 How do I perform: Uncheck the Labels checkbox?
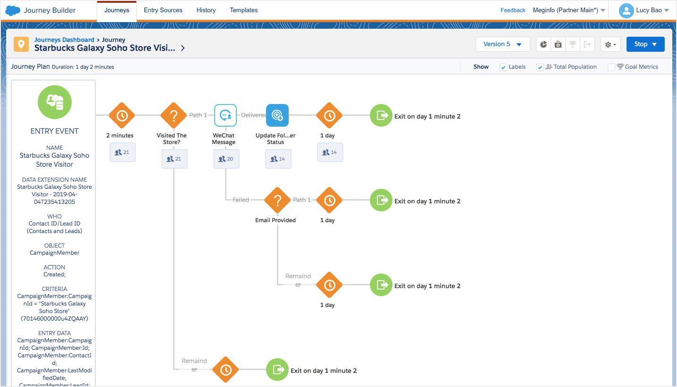[x=503, y=67]
